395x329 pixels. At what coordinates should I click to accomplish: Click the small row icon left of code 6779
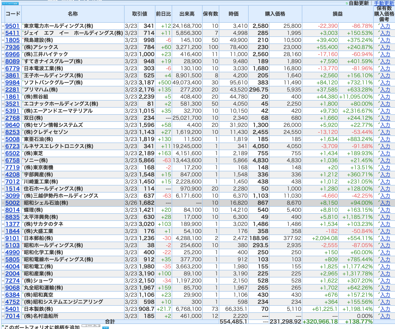tap(3, 68)
